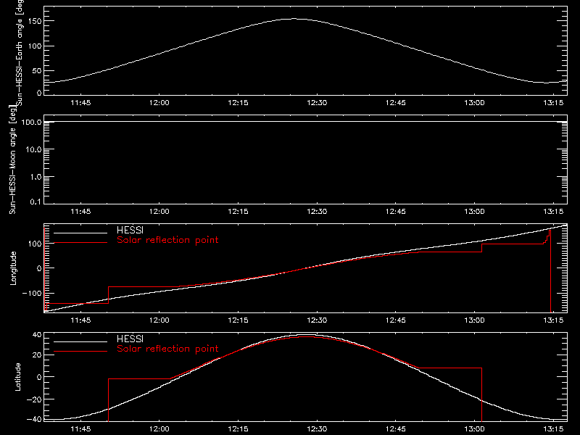Click the 13:00 tick label under Moon angle plot
Image resolution: width=580 pixels, height=435 pixels.
[475, 212]
